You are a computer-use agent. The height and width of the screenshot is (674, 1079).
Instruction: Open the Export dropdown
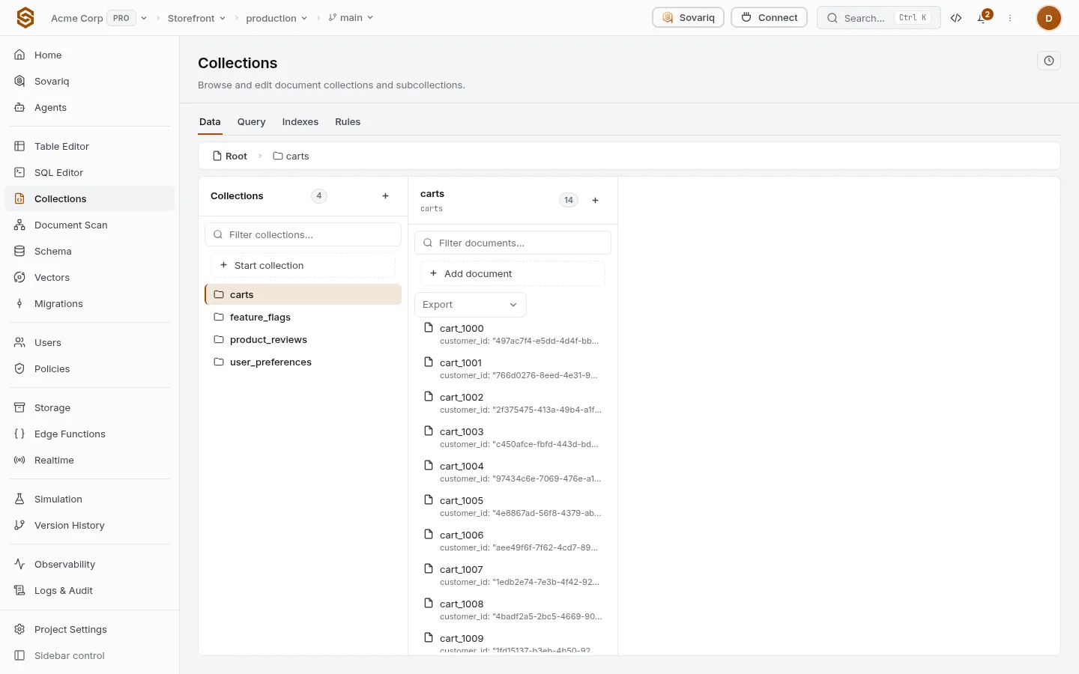471,305
